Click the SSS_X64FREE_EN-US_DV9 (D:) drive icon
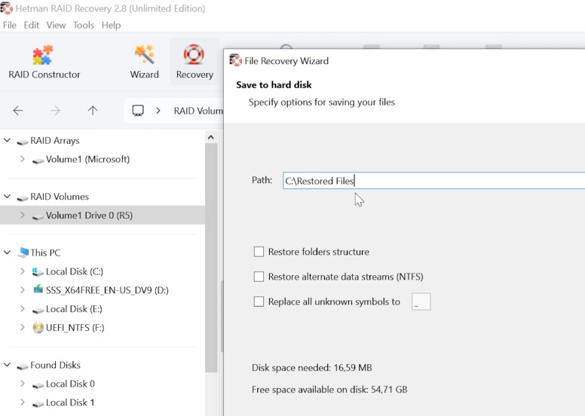This screenshot has height=416, width=585. 38,290
